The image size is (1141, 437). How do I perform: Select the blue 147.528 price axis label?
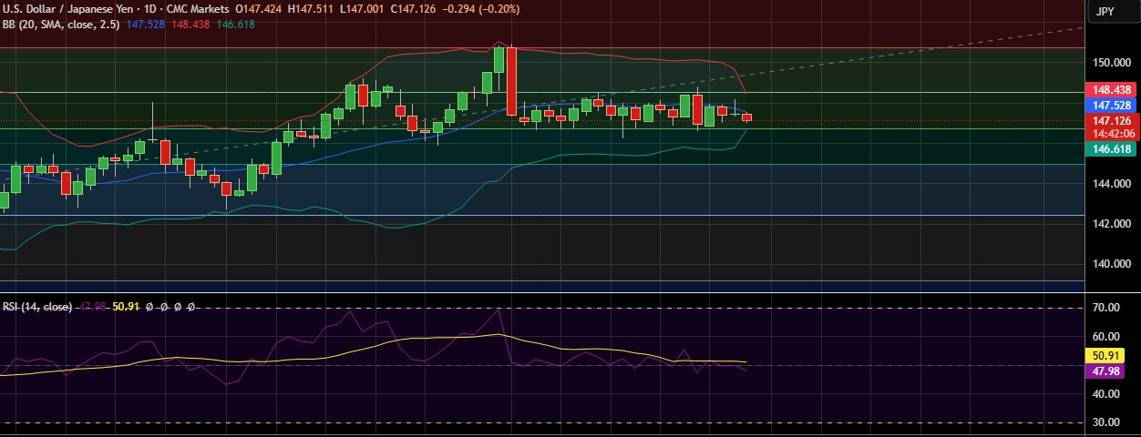click(1112, 106)
